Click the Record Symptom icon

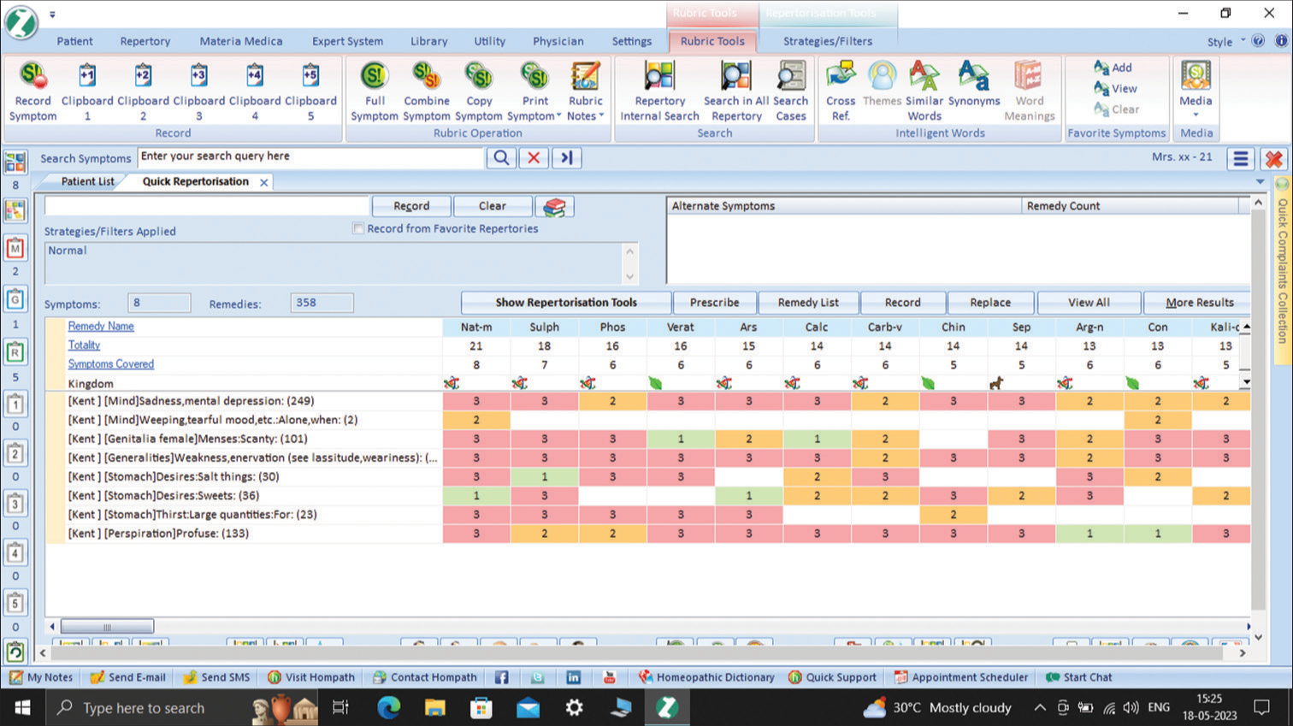pos(33,91)
